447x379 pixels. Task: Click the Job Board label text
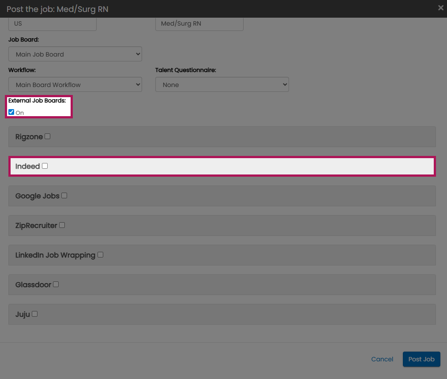pyautogui.click(x=24, y=39)
